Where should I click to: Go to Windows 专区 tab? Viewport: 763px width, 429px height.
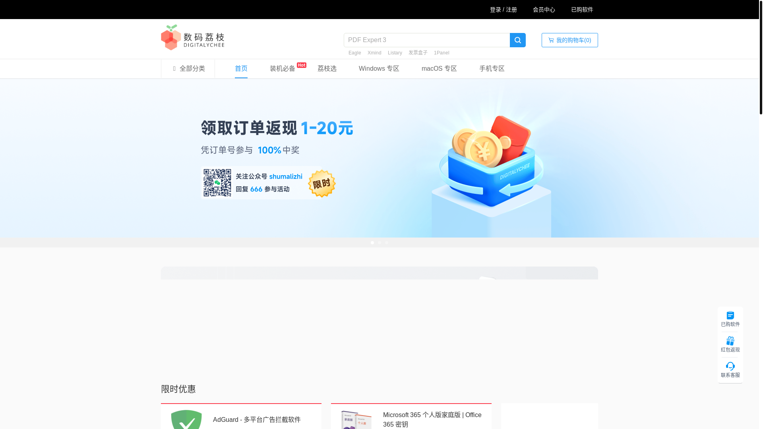coord(379,69)
